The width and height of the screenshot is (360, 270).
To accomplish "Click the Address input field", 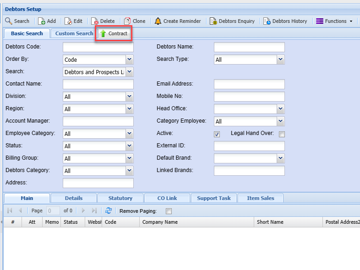I will (x=98, y=184).
